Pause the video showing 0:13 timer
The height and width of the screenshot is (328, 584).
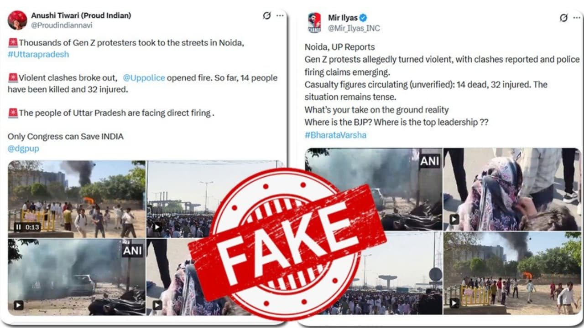tap(18, 226)
